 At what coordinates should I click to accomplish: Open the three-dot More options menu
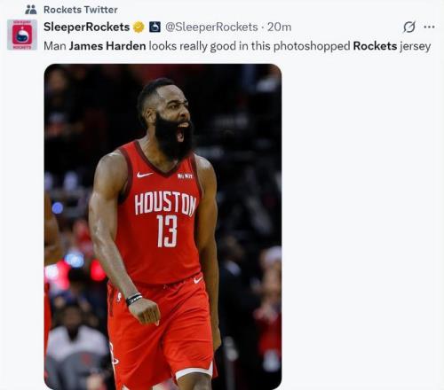click(429, 27)
